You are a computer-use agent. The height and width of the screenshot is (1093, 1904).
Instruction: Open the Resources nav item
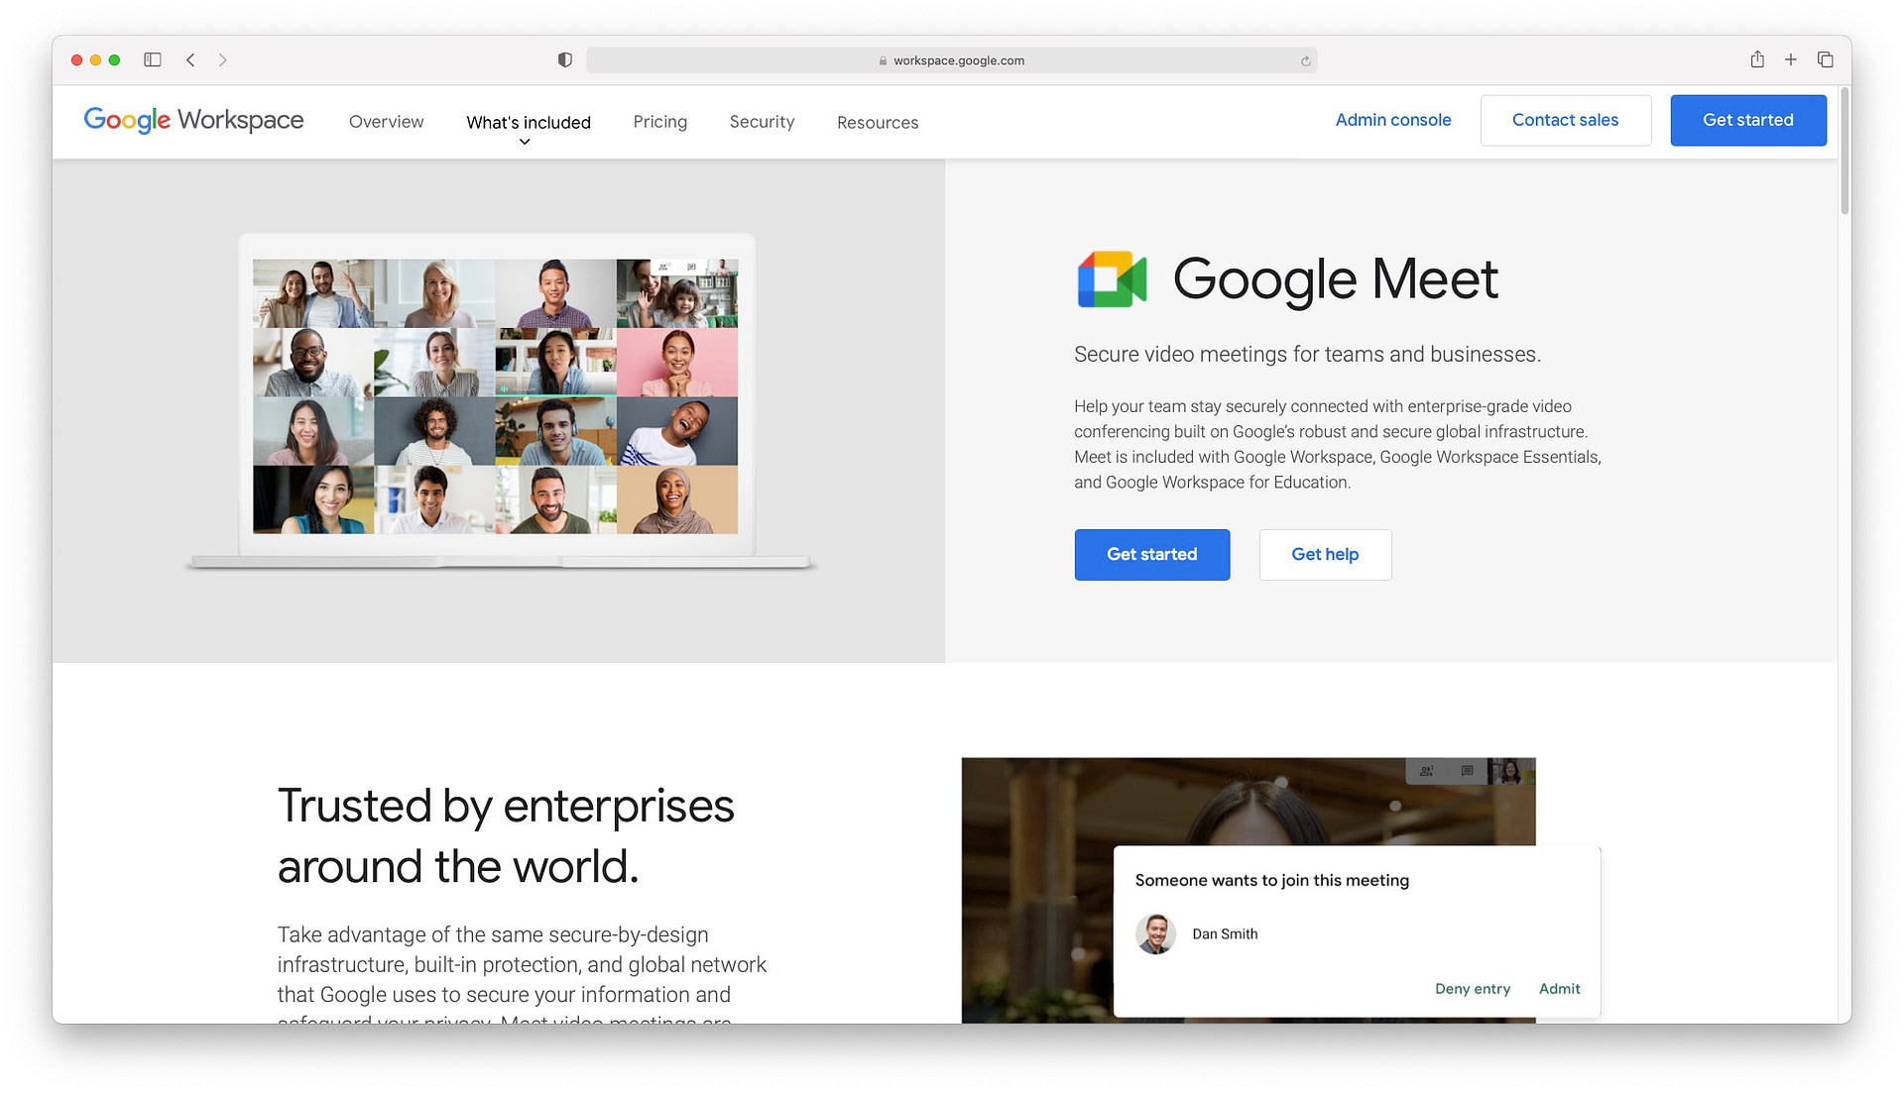tap(878, 123)
